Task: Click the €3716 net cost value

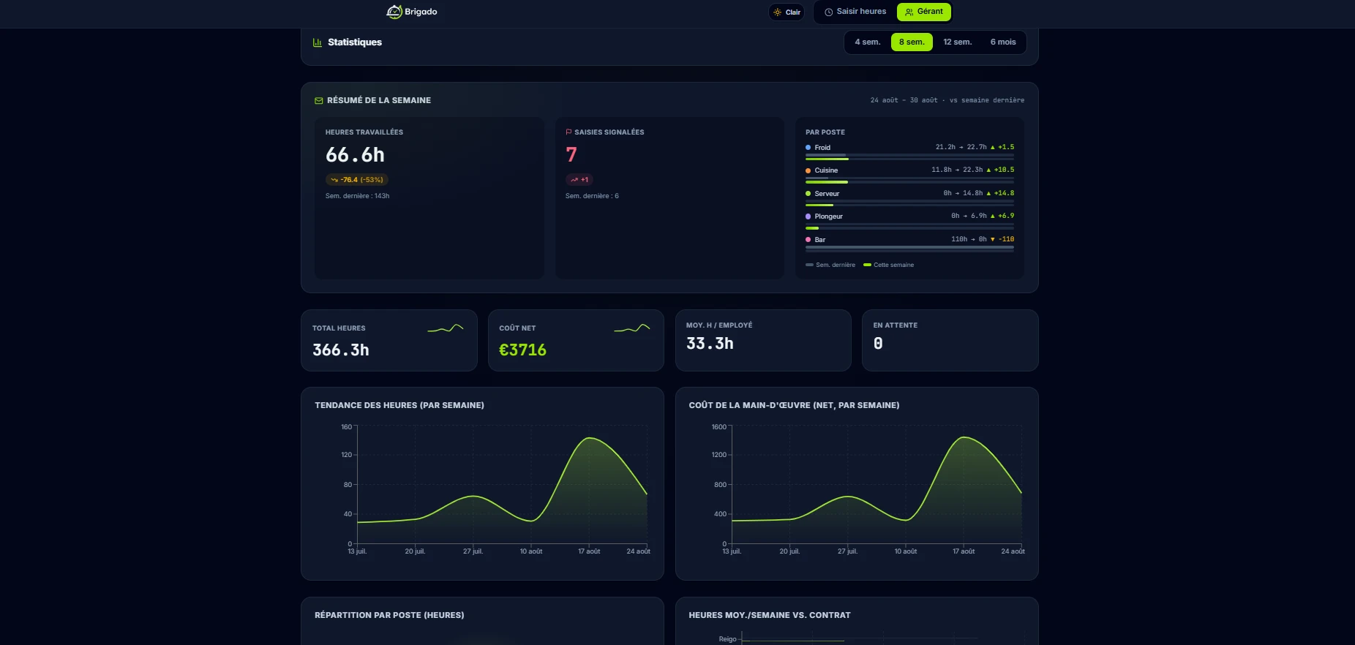Action: [522, 350]
